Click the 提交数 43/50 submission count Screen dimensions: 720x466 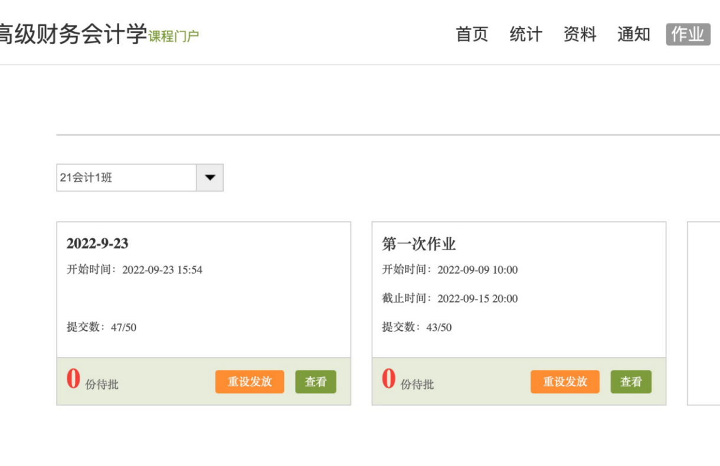coord(417,327)
